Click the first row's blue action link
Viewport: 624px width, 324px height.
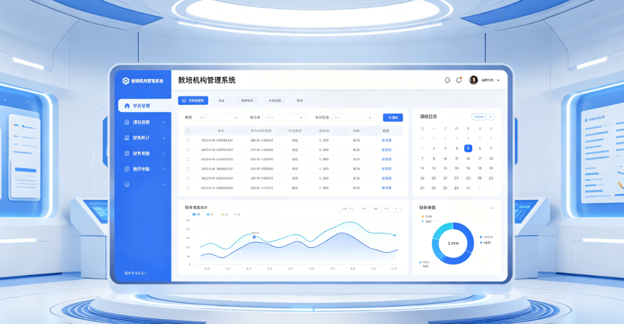pos(386,140)
